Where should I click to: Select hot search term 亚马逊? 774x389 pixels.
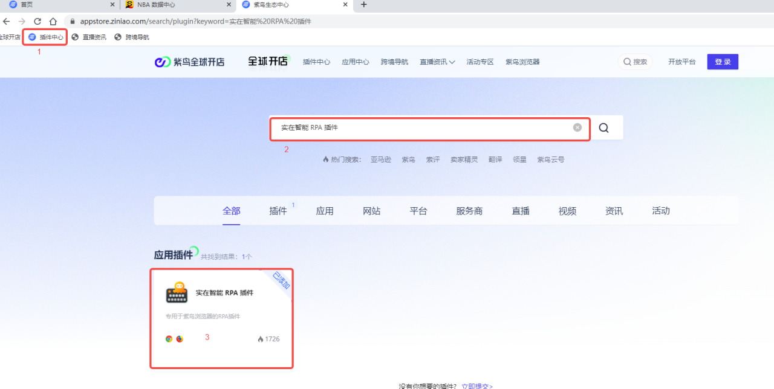coord(381,159)
